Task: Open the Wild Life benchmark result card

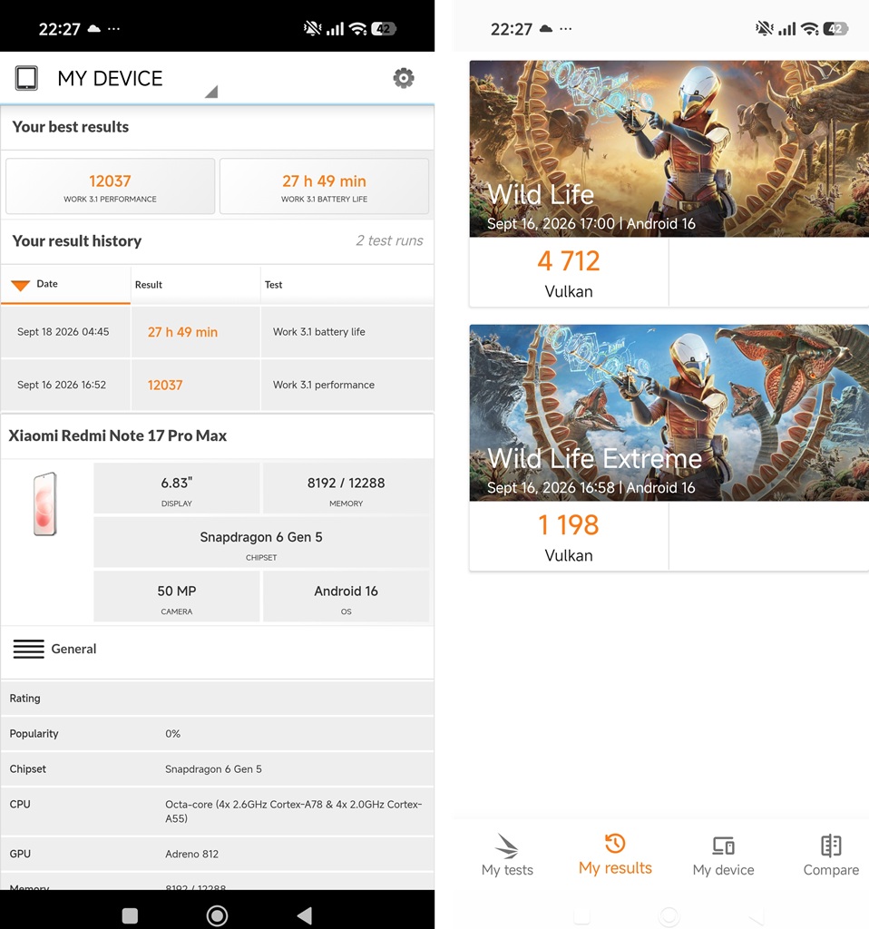Action: click(669, 183)
